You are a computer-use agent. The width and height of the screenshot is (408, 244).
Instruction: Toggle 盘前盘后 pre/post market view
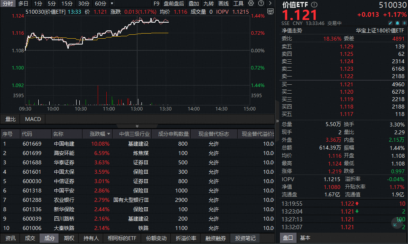174,3
